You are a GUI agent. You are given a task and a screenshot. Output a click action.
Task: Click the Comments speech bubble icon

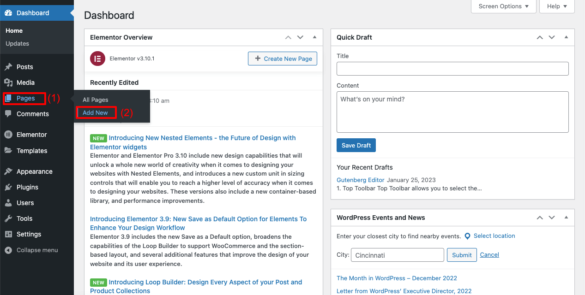click(8, 114)
